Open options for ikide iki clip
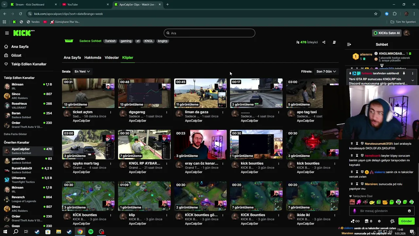Viewport: 419px width, 236px height. click(x=335, y=215)
